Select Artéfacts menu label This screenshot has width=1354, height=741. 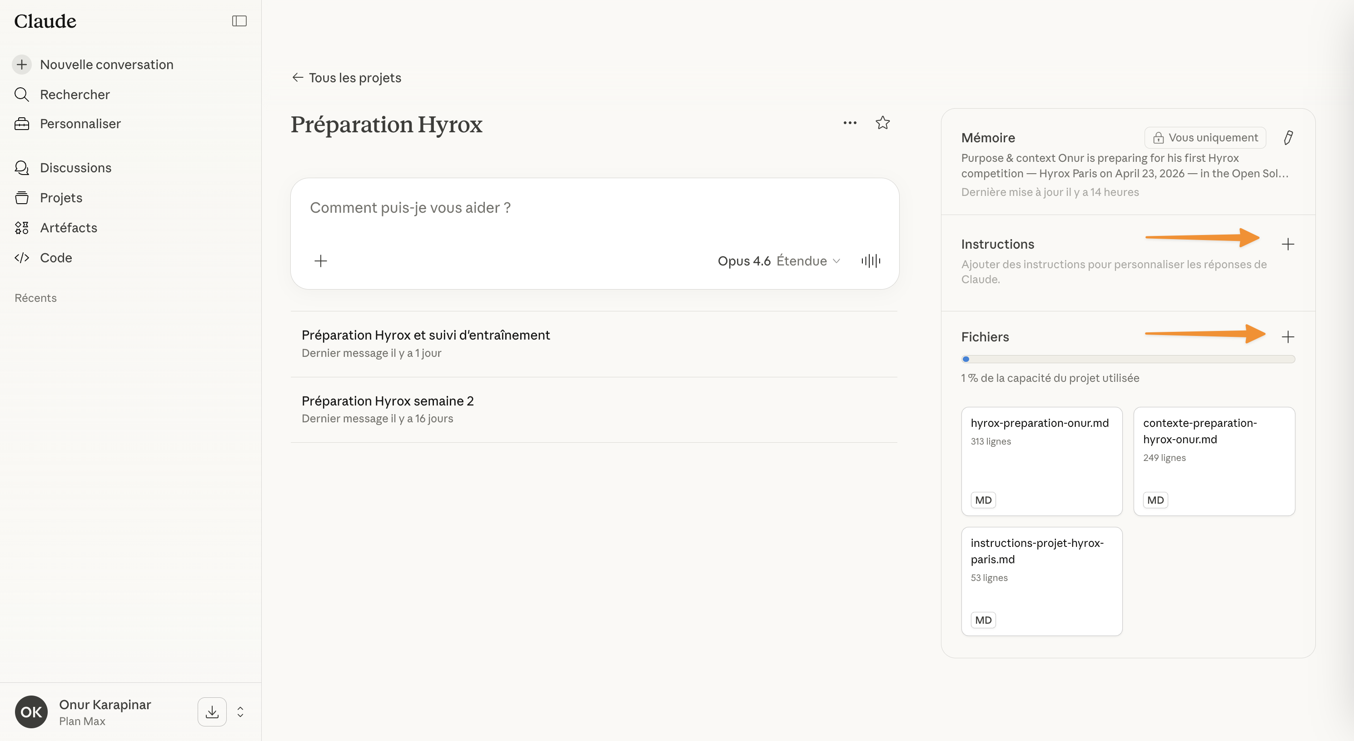coord(68,228)
